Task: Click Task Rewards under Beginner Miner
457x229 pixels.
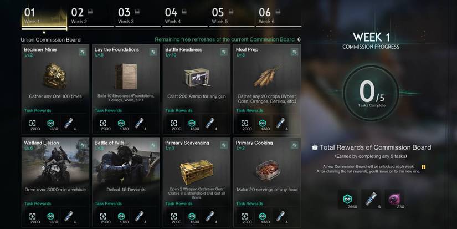Action: click(38, 110)
